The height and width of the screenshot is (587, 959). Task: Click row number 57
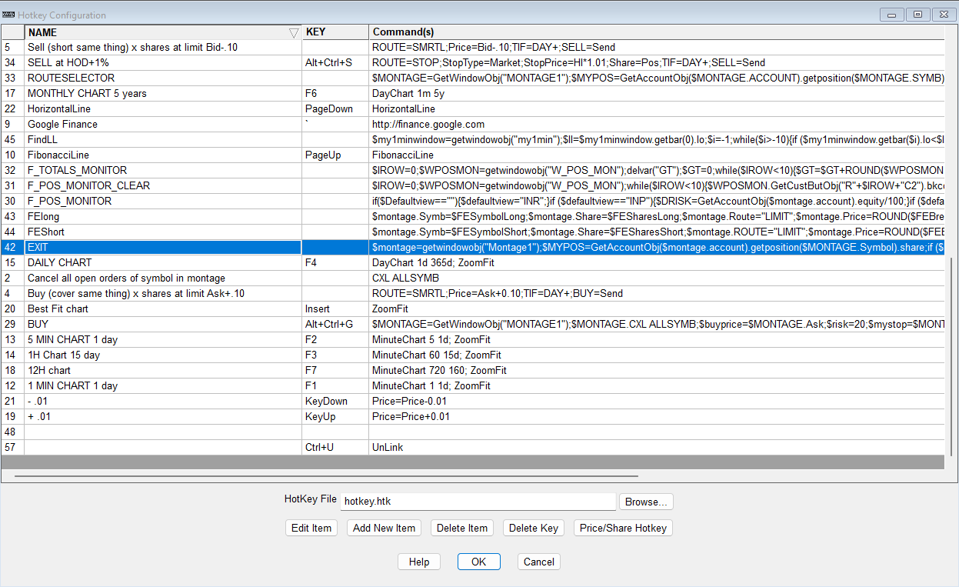coord(12,447)
